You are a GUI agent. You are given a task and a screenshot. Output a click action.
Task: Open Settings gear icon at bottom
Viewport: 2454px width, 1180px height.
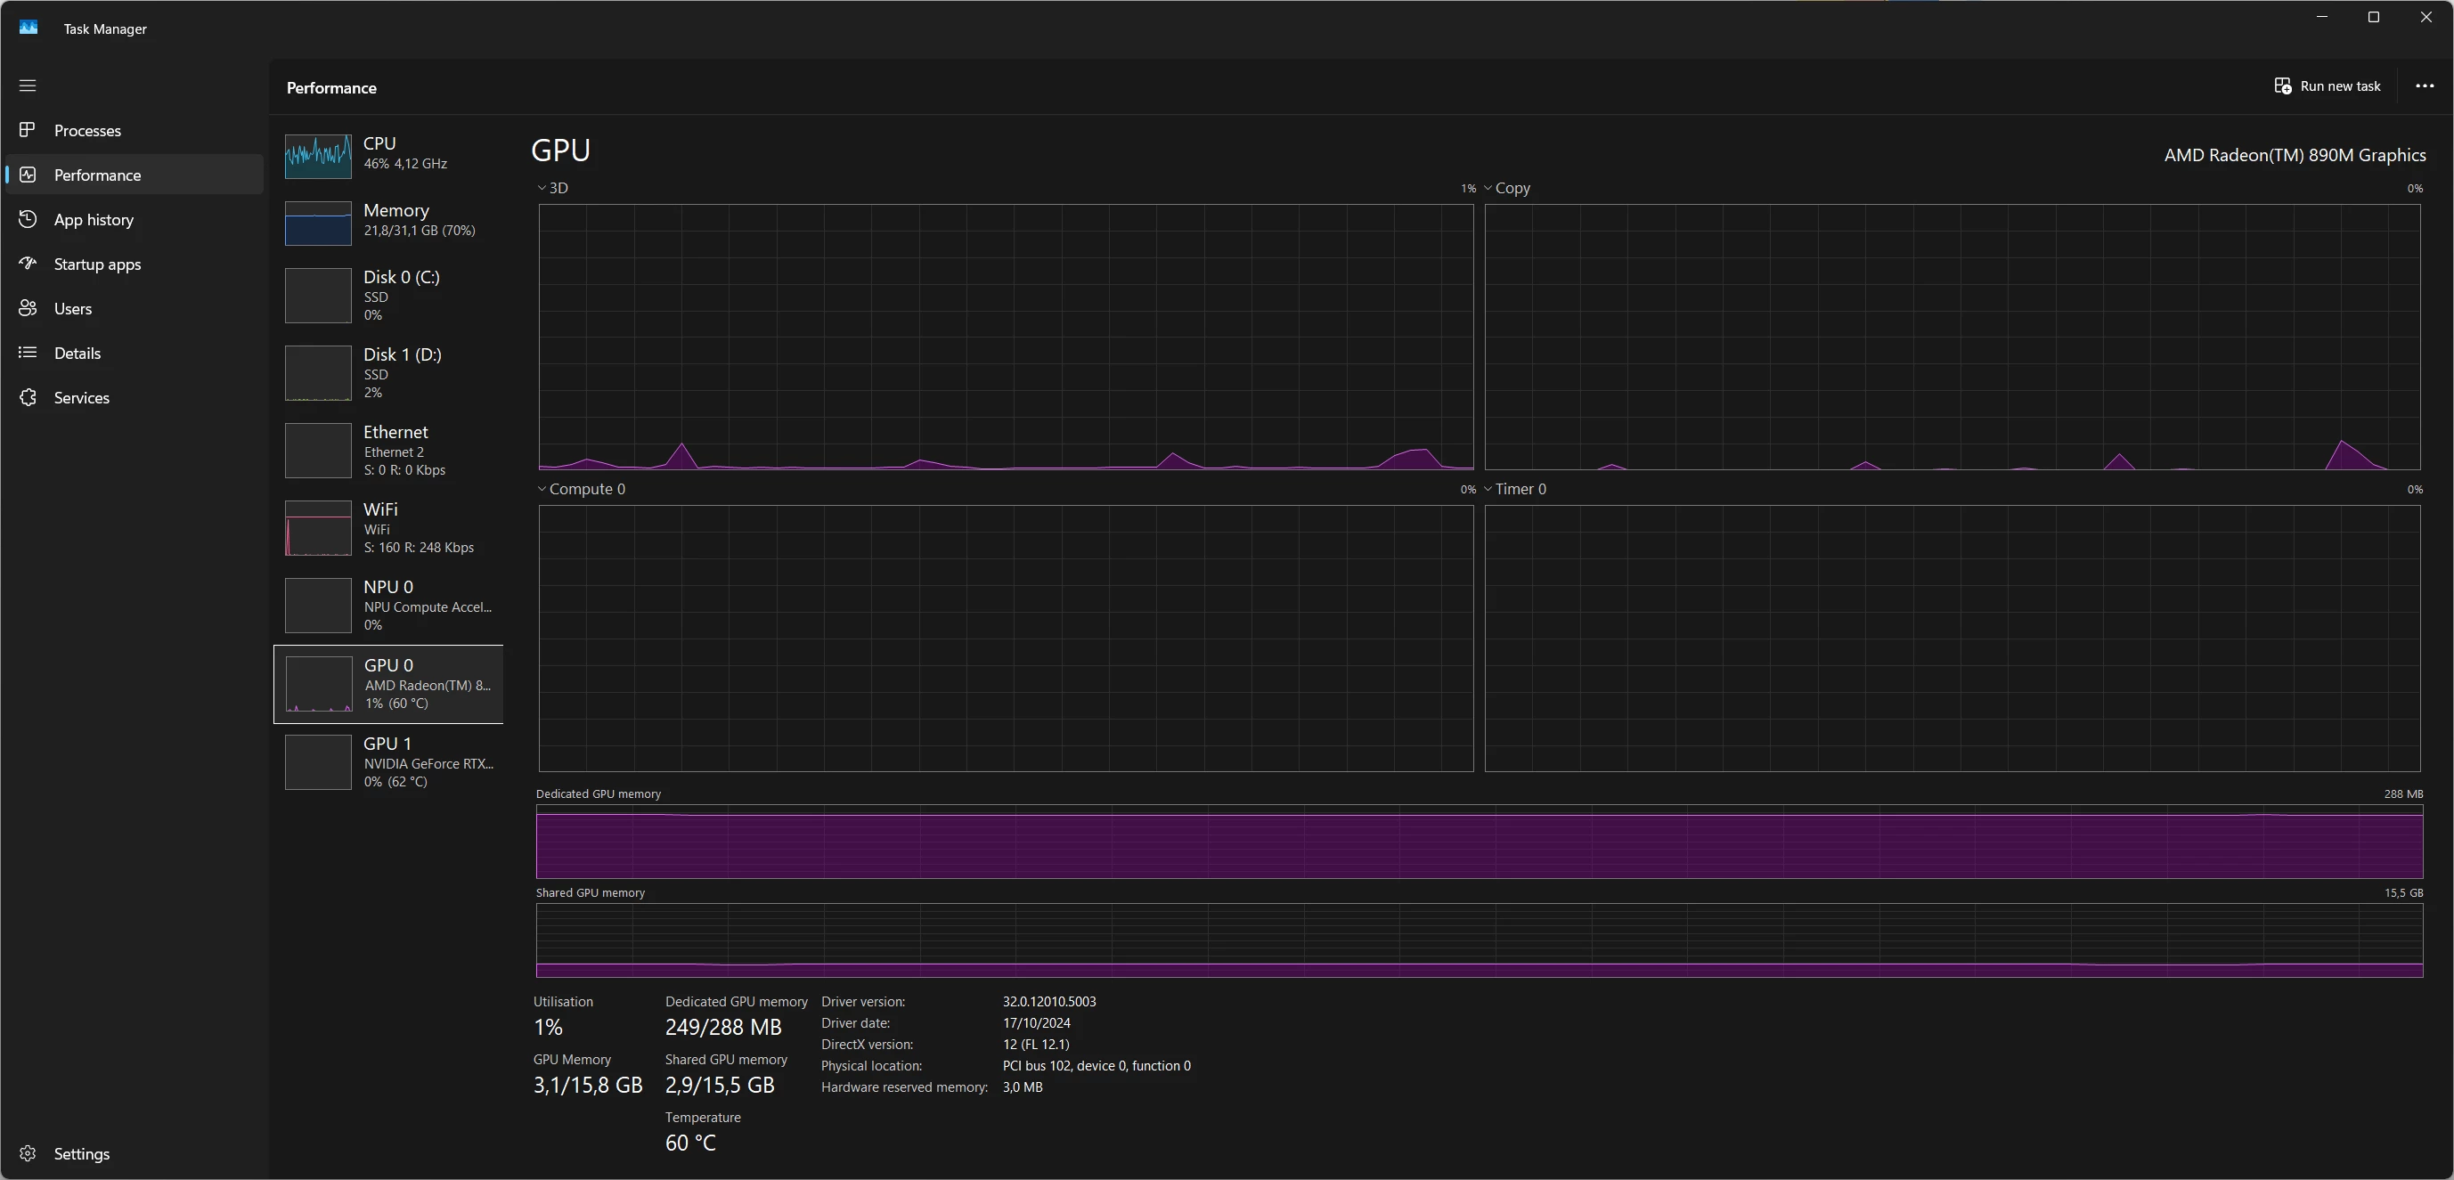28,1153
